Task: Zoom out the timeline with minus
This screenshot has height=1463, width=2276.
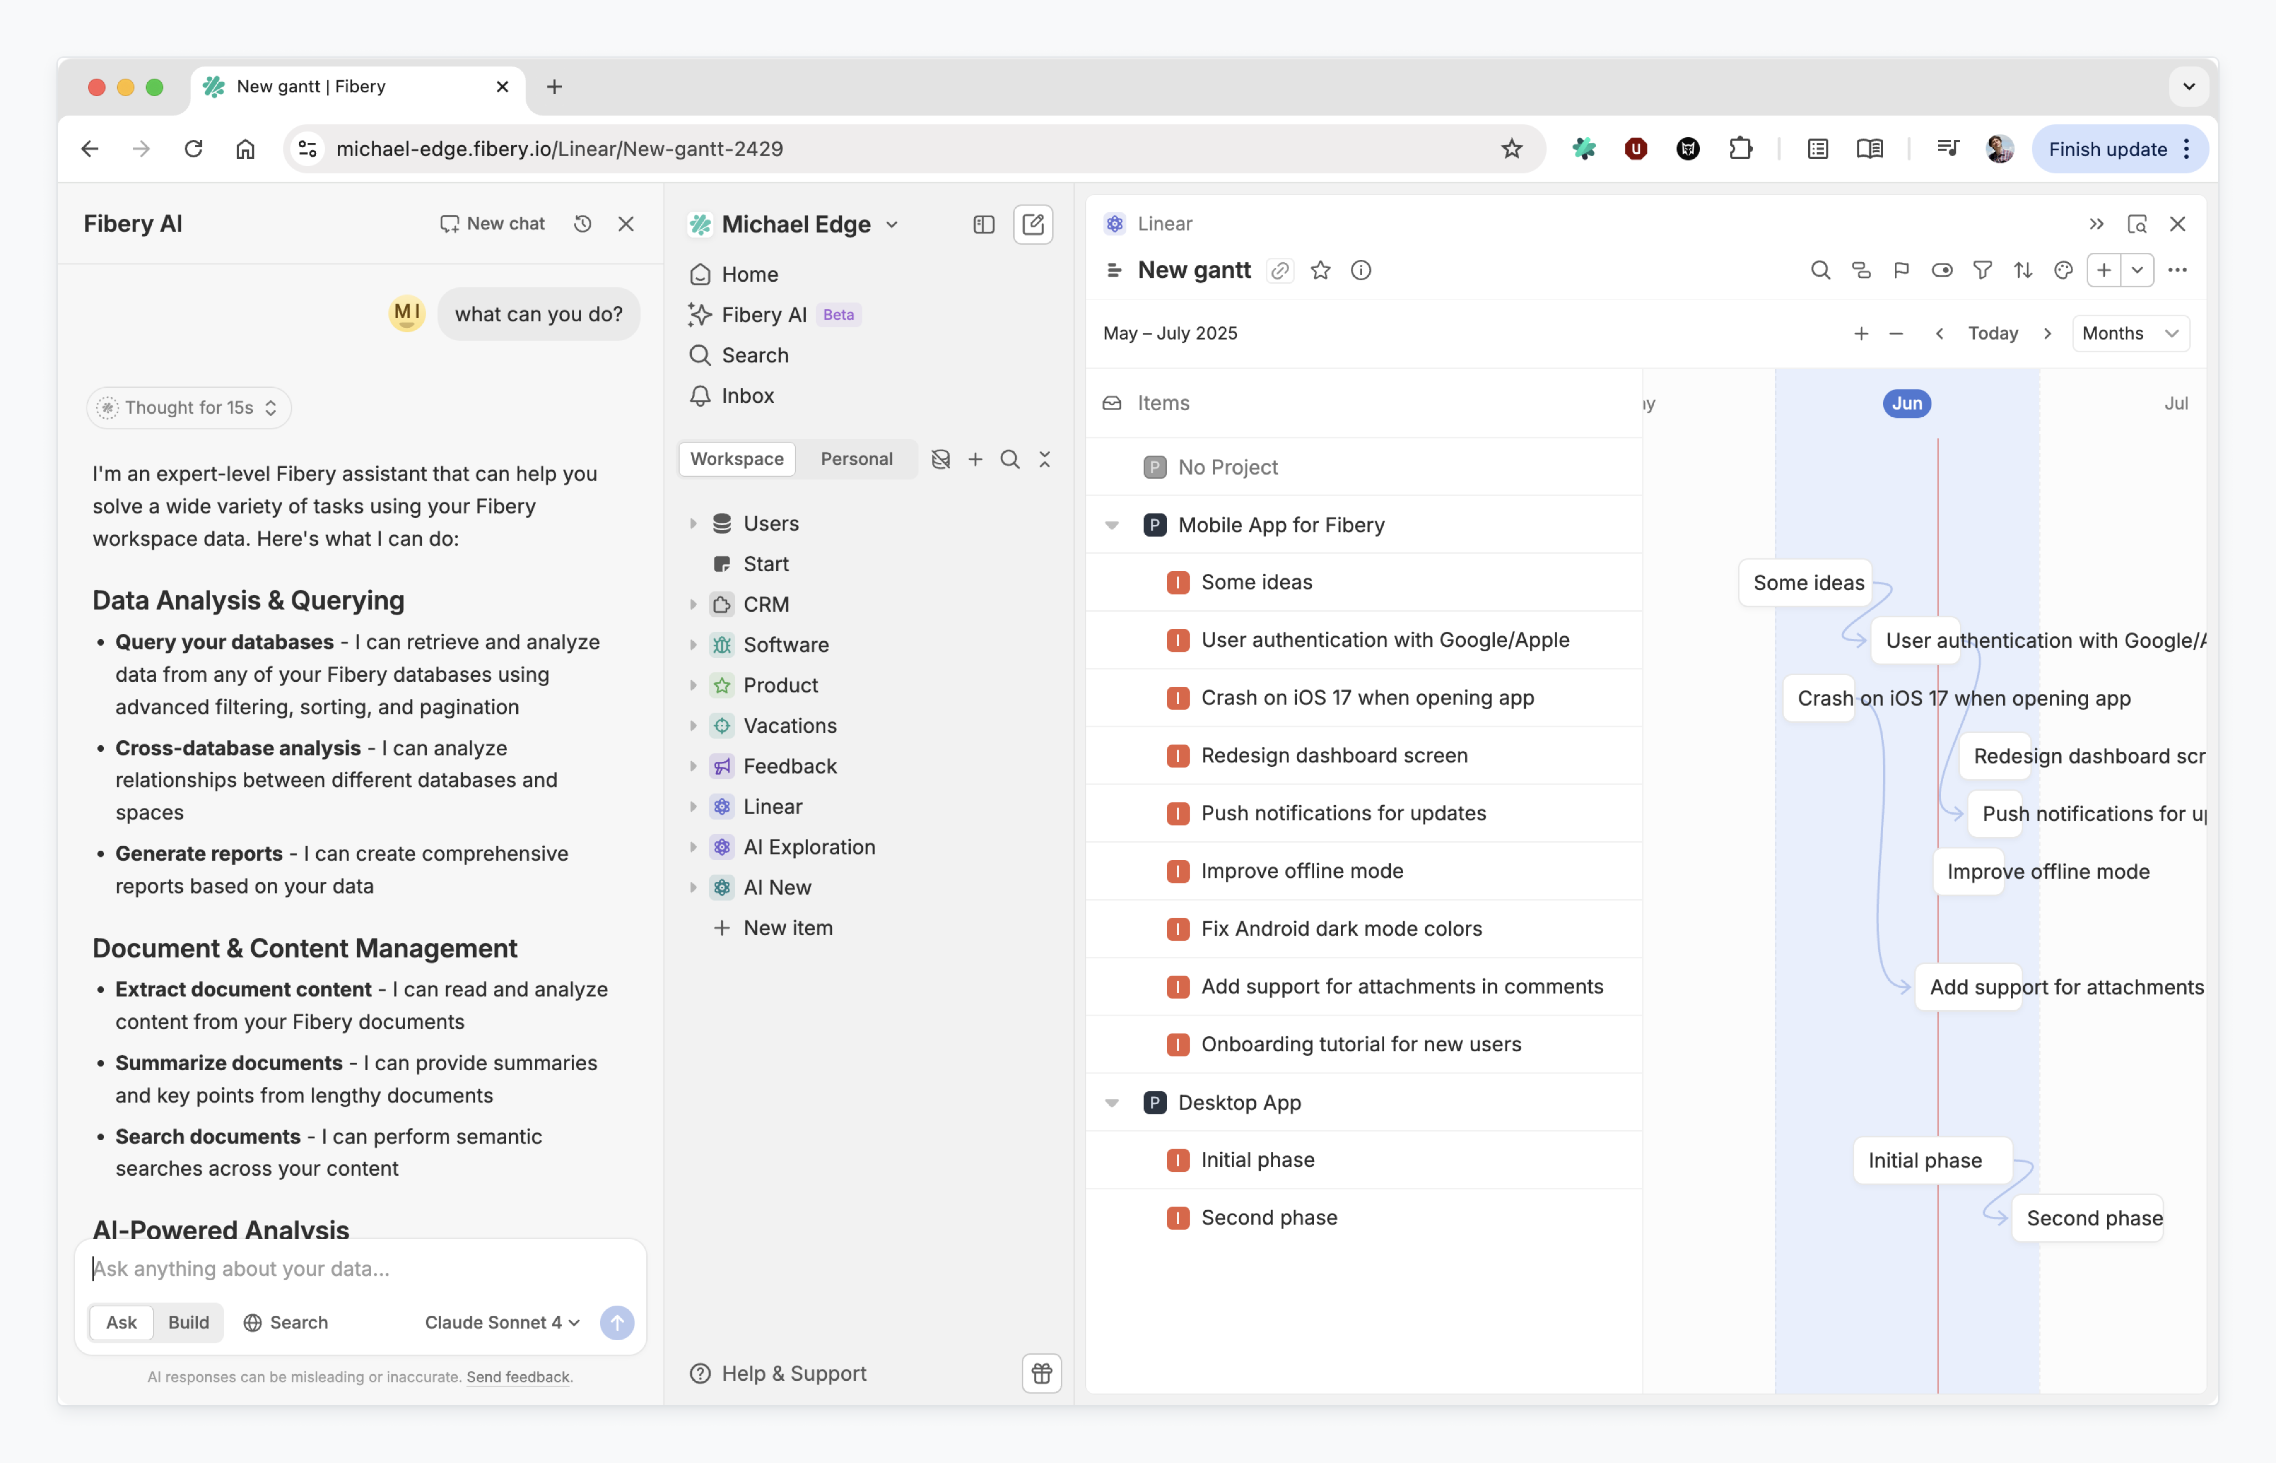Action: (x=1896, y=333)
